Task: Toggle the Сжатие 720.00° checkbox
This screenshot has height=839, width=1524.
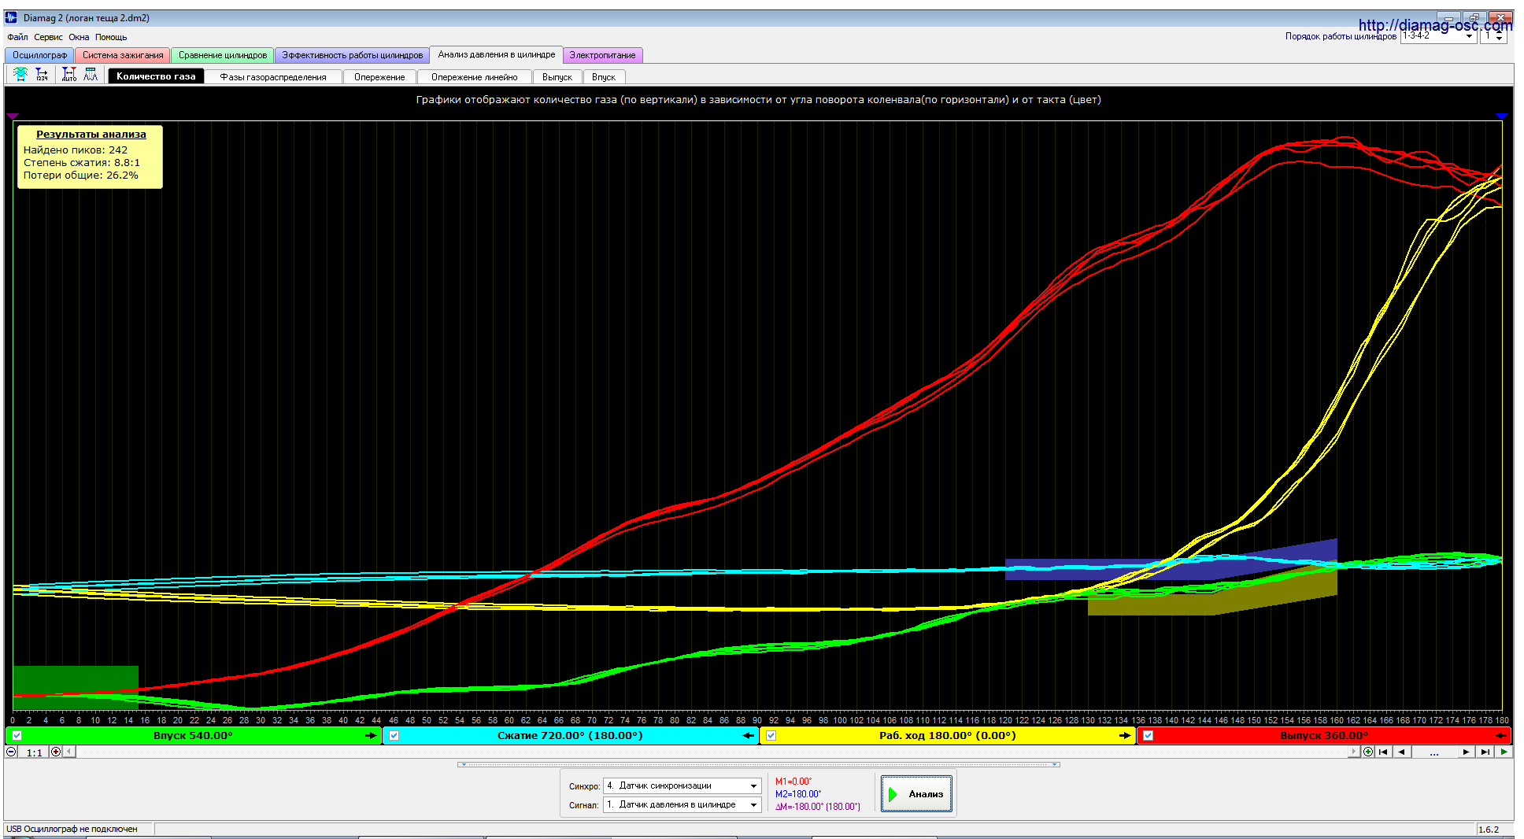Action: click(394, 736)
